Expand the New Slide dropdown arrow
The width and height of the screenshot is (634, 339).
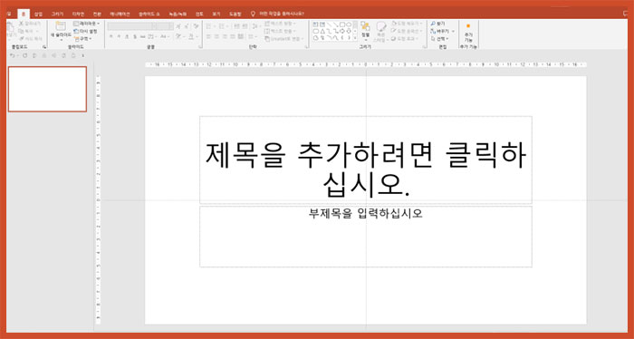[62, 40]
